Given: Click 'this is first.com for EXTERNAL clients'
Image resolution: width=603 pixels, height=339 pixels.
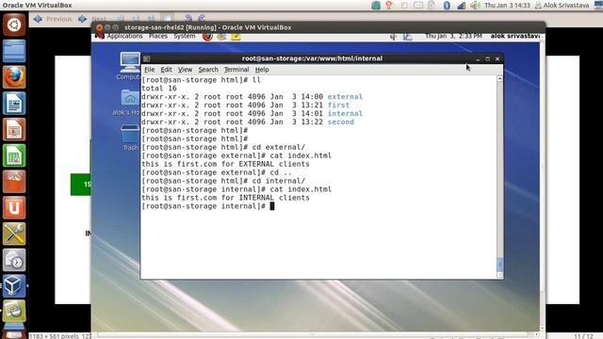Looking at the screenshot, I should coord(225,164).
